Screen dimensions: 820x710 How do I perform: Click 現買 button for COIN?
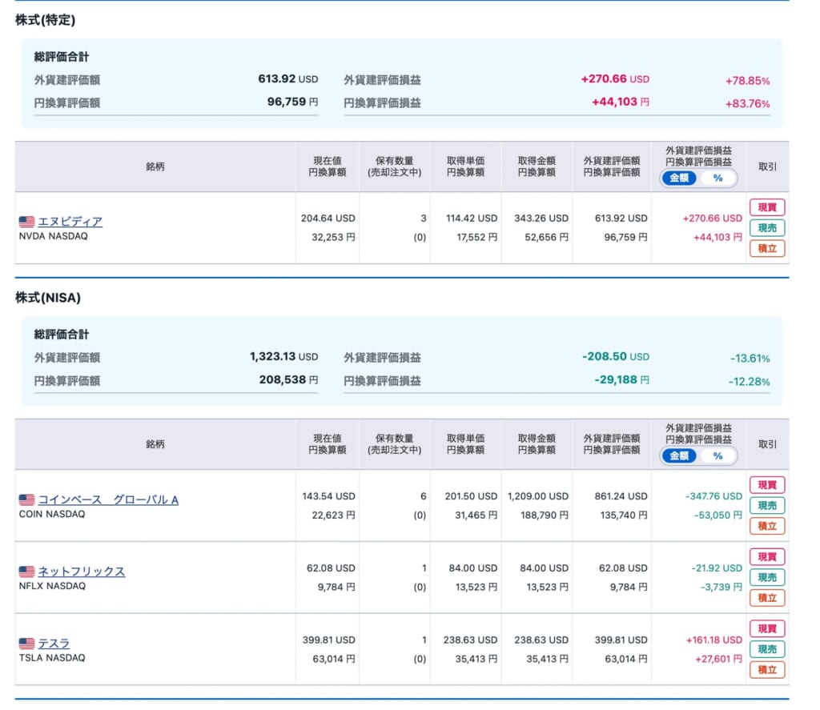[x=767, y=485]
